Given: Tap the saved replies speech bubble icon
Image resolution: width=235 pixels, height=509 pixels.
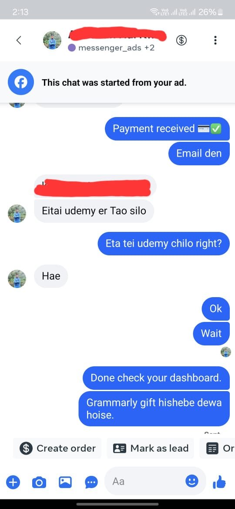Looking at the screenshot, I should pos(91,482).
